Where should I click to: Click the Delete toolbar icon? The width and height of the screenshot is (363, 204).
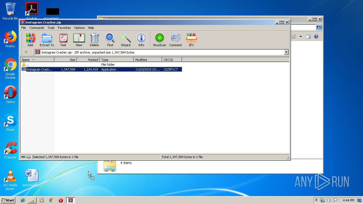coord(94,40)
